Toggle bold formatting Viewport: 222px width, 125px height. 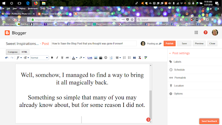click(52, 58)
